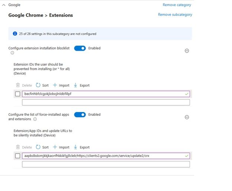Viewport: 232px width, 191px height.
Task: Click the empty blocklist extension ID field
Action: (x=106, y=102)
